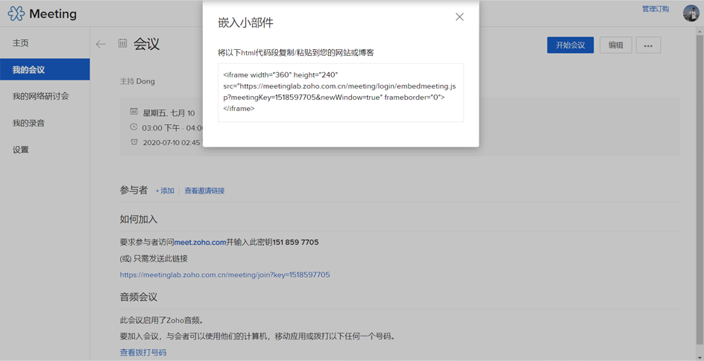Open the more options ellipsis menu
The height and width of the screenshot is (361, 704).
click(x=648, y=45)
